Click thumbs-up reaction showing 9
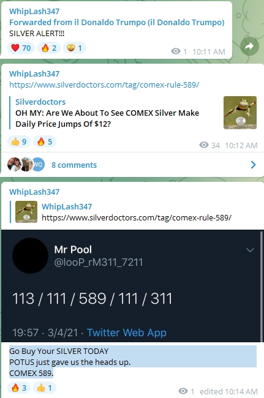This screenshot has width=264, height=398. (x=19, y=141)
